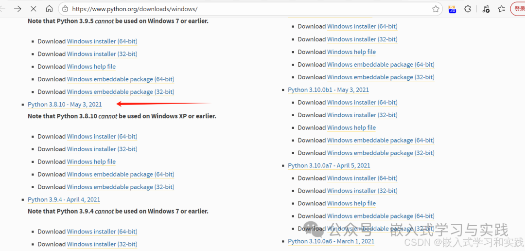
Task: Click the red 登录 login button
Action: click(x=518, y=9)
